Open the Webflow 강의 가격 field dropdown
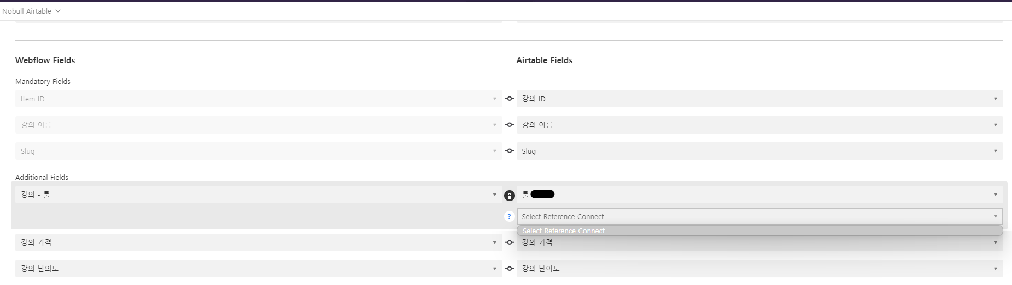This screenshot has height=285, width=1012. pyautogui.click(x=259, y=242)
